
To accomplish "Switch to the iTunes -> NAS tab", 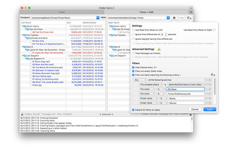I will (146, 12).
